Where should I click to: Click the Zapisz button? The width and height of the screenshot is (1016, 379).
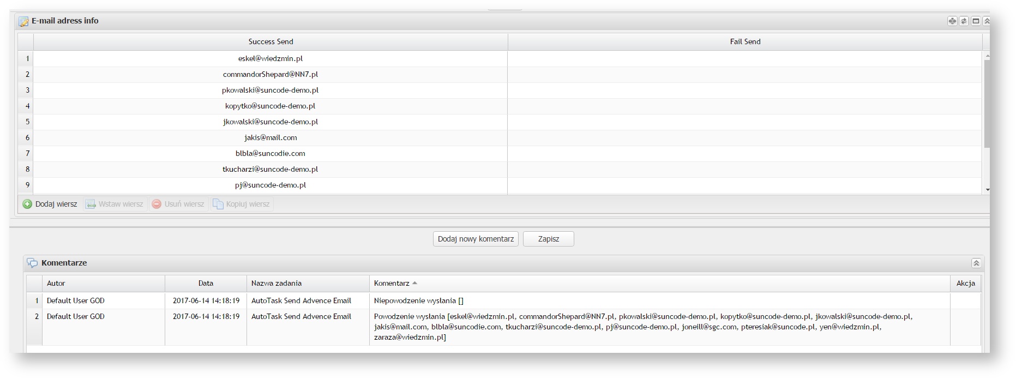[549, 239]
